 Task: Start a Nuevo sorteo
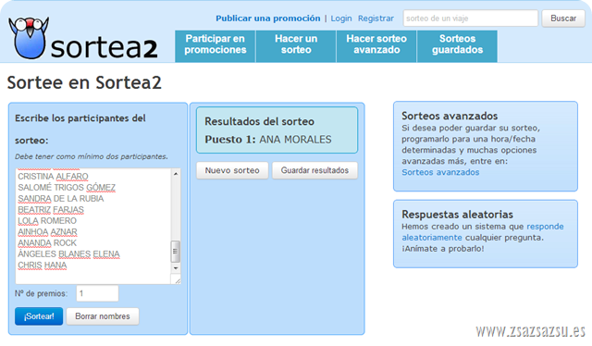232,170
